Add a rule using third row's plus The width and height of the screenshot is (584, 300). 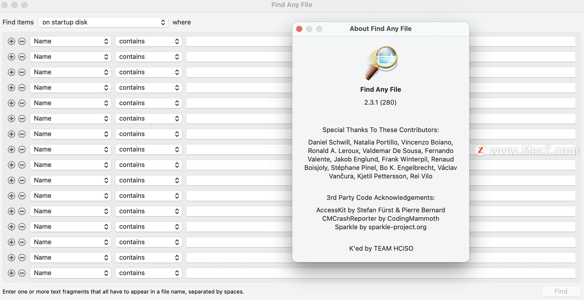click(x=11, y=72)
